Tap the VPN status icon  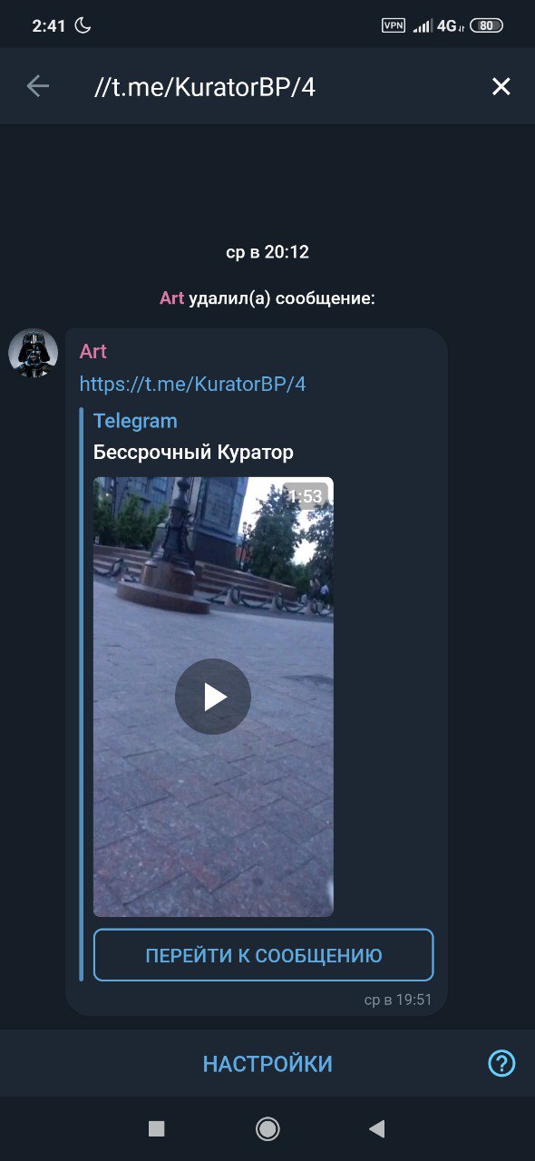pos(394,25)
